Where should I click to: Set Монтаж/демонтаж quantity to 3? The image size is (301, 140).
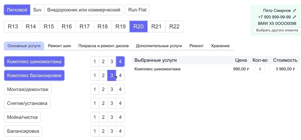point(112,89)
